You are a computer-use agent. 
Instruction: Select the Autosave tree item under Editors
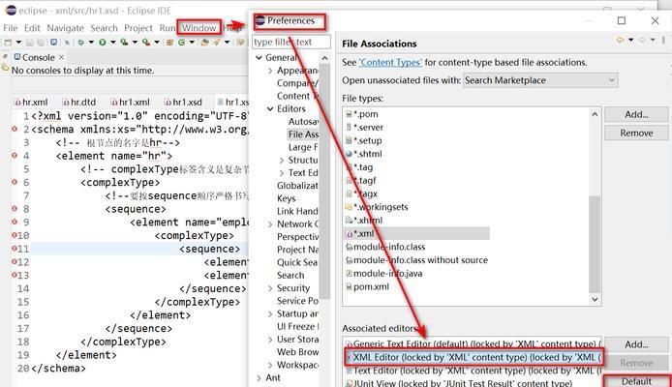(x=303, y=122)
